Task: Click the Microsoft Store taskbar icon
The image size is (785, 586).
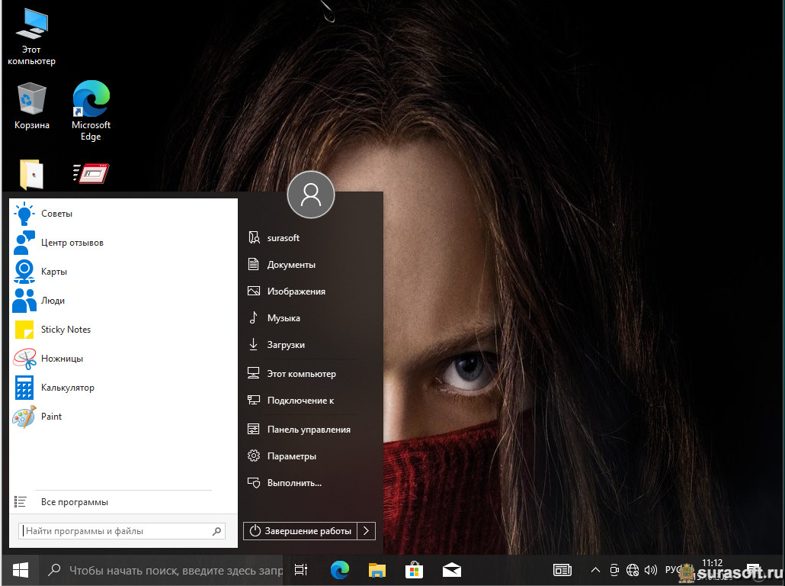Action: coord(414,570)
